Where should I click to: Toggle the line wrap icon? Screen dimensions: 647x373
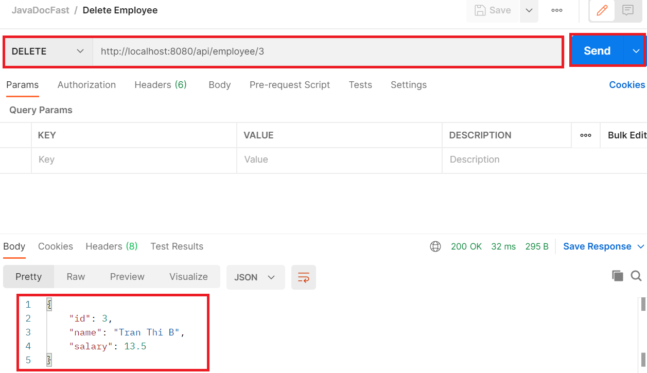[x=304, y=277]
